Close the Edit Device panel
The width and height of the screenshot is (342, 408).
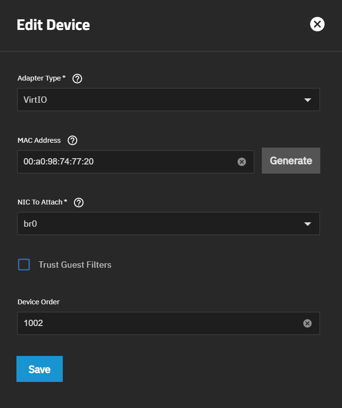coord(317,24)
